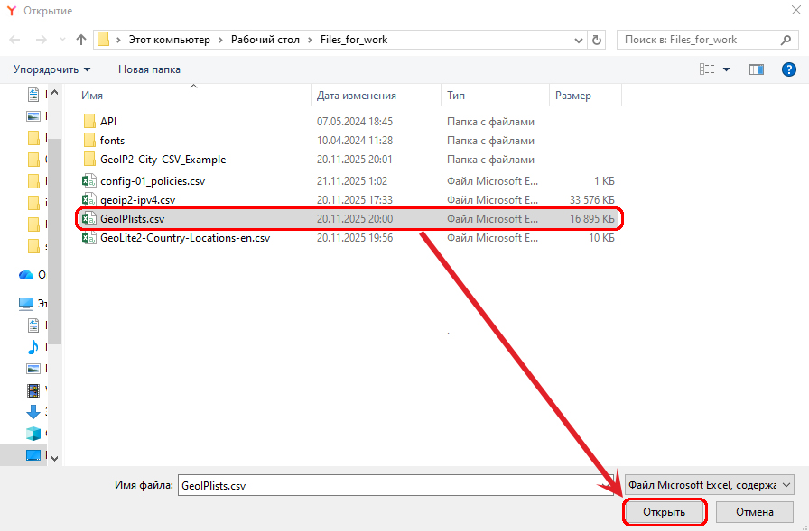
Task: Click the back navigation arrow
Action: (15, 41)
